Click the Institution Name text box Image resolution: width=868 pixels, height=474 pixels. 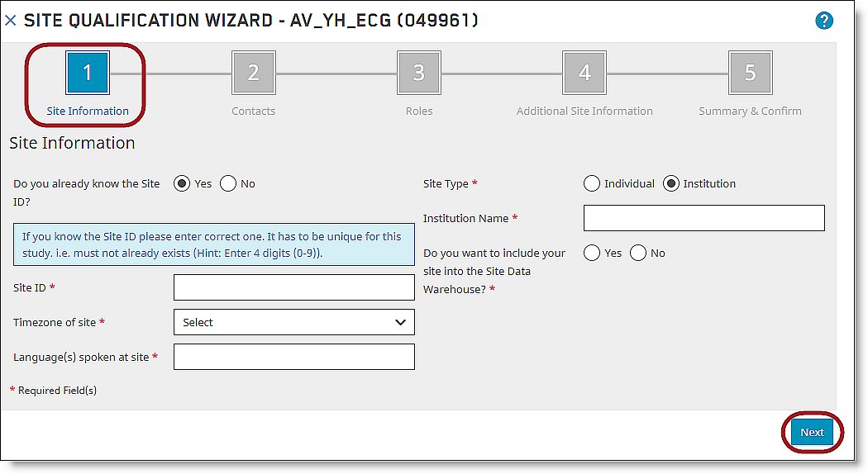tap(703, 218)
